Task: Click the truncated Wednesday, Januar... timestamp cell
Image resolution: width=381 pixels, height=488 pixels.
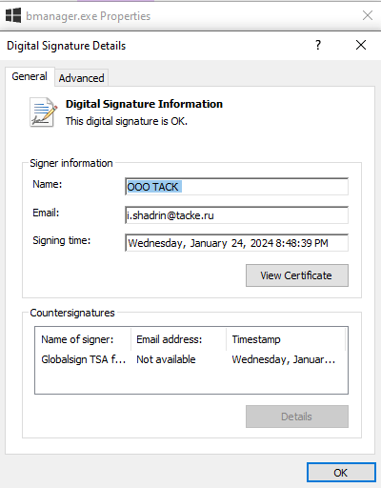Action: pos(284,359)
